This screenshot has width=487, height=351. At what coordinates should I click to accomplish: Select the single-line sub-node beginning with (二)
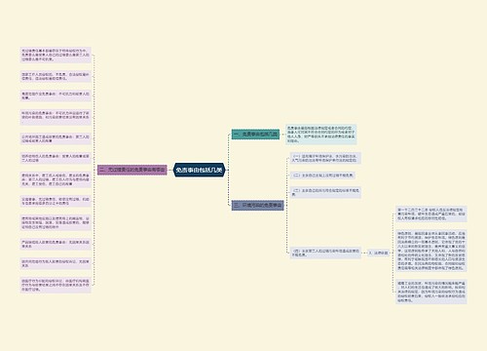(x=322, y=175)
